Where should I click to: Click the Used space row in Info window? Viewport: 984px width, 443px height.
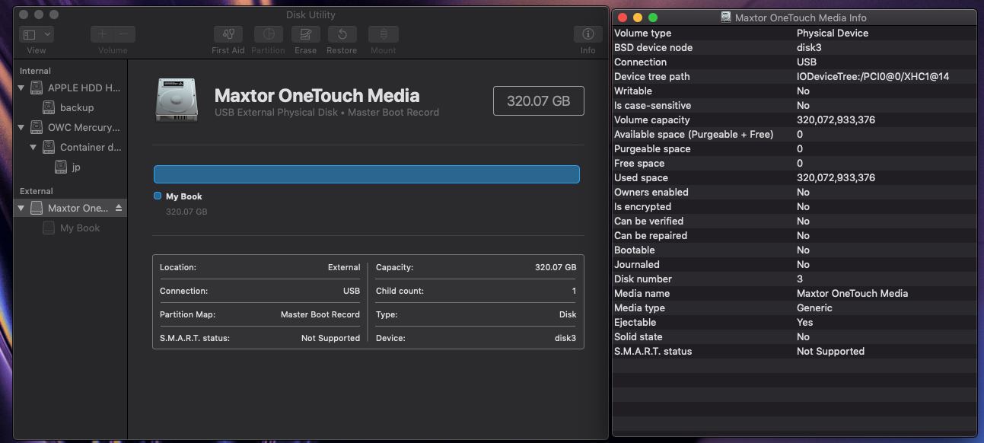[x=795, y=177]
